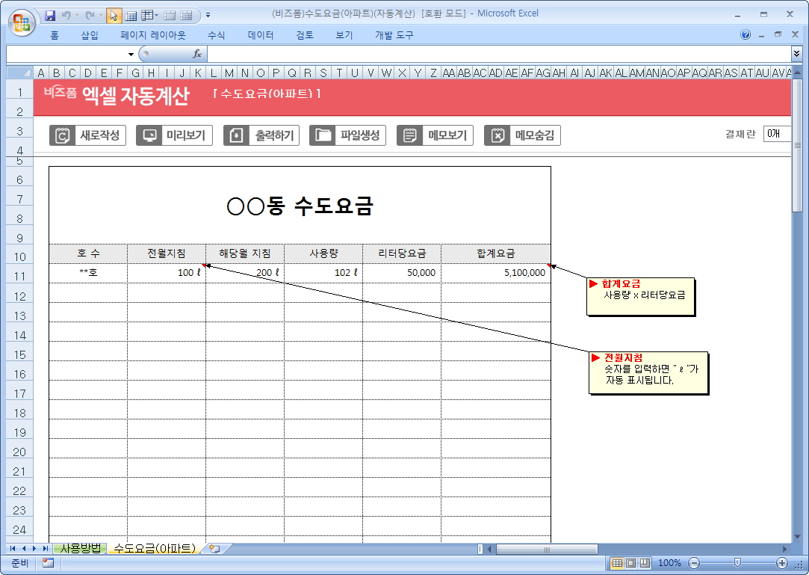Click the zoom in plus button
Image resolution: width=809 pixels, height=575 pixels.
(x=782, y=563)
